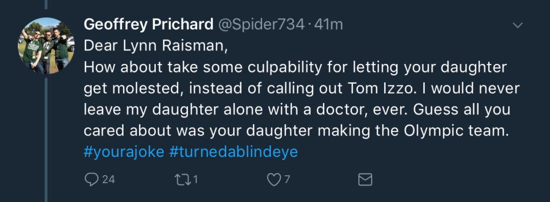Click the line starting "How about take some culpability"
Screen dimensions: 550x202
tap(295, 68)
